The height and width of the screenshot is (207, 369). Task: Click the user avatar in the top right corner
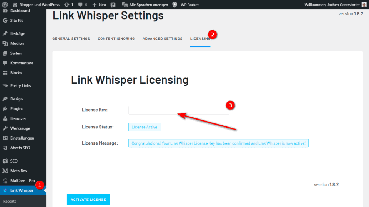pos(364,5)
